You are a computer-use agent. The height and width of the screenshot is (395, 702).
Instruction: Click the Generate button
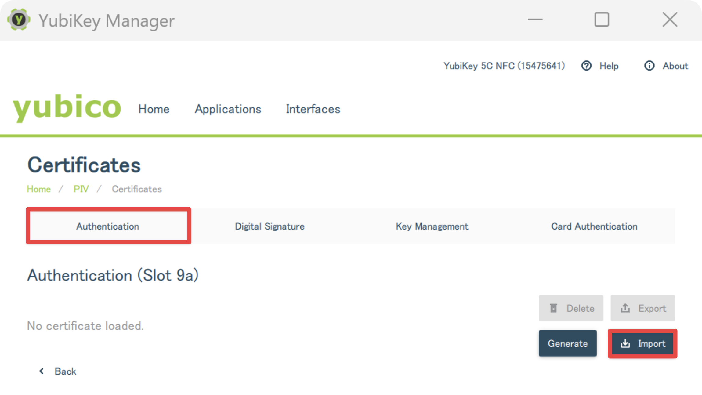(x=567, y=343)
